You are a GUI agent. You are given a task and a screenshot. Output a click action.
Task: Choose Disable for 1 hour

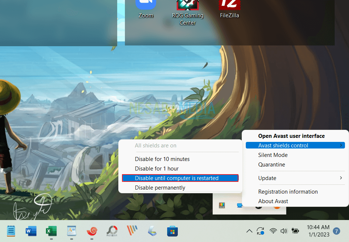(157, 169)
